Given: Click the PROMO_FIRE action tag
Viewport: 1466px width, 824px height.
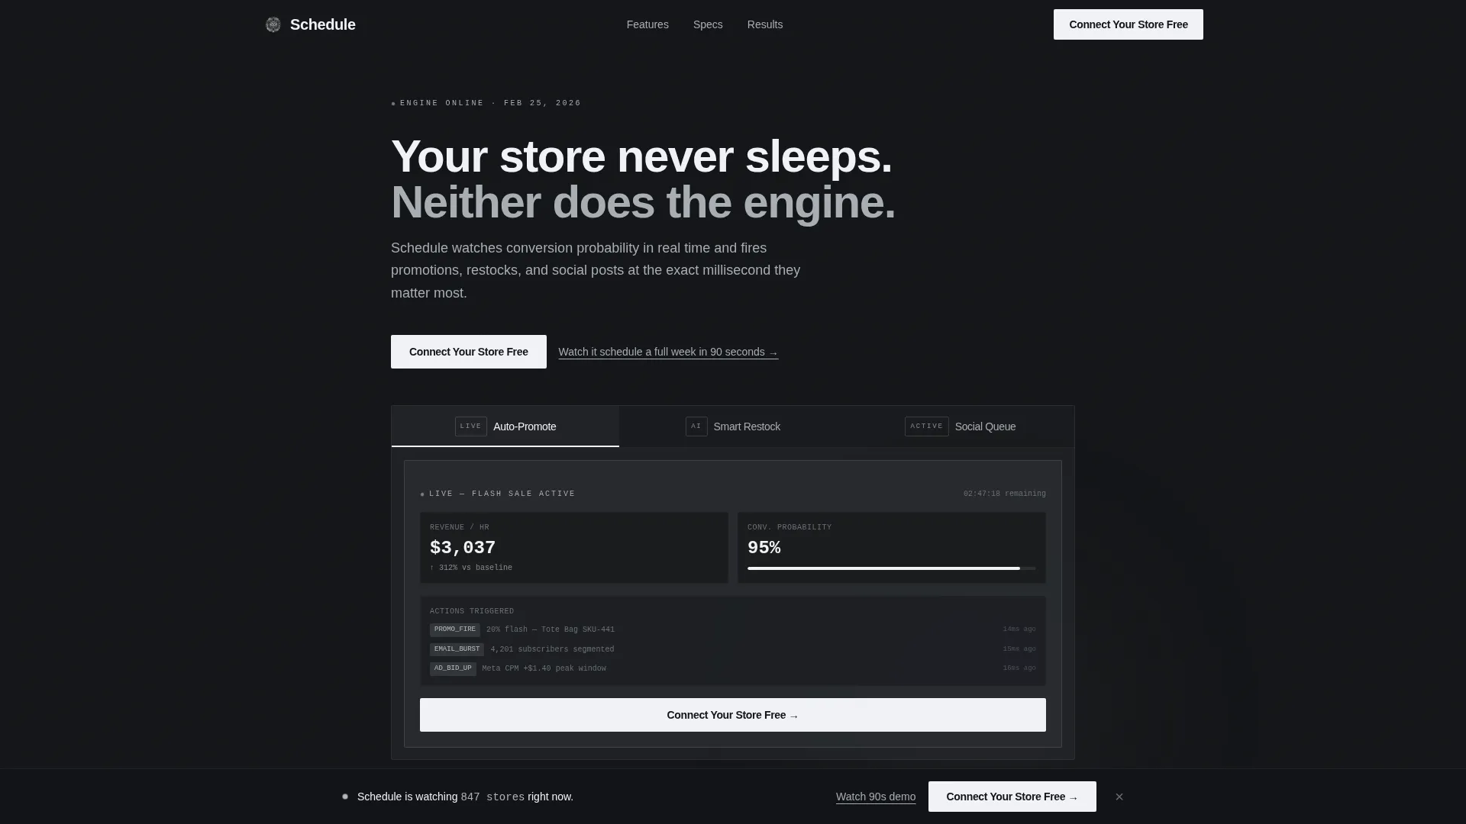Looking at the screenshot, I should click(455, 629).
